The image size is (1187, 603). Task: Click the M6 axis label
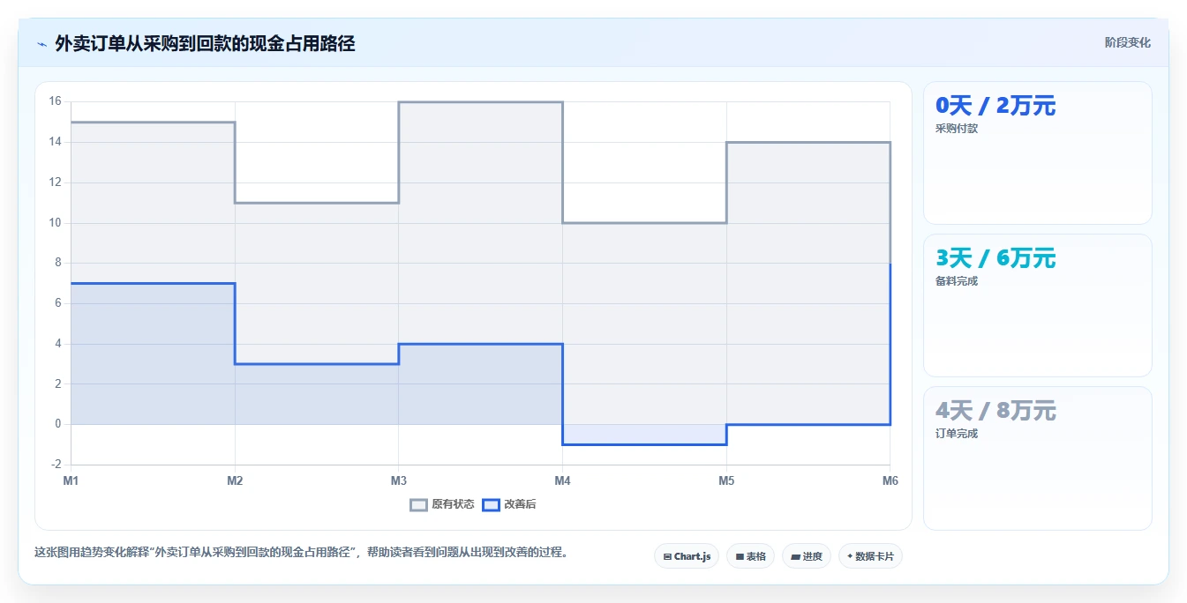coord(890,480)
